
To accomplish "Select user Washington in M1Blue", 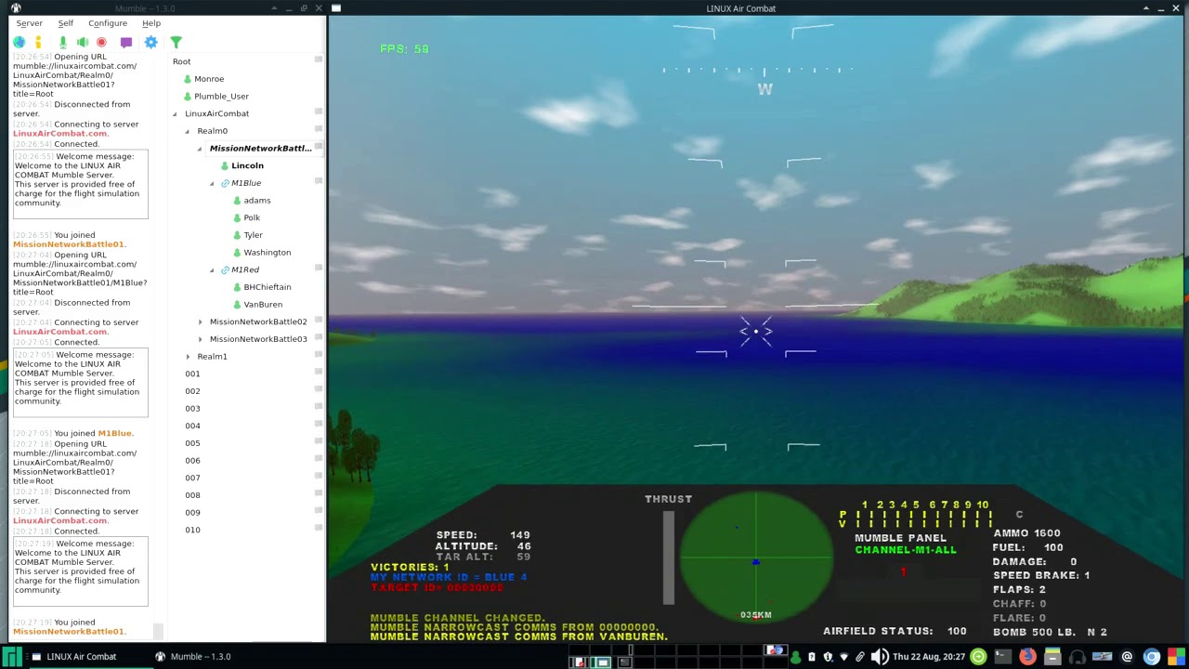I will [x=268, y=253].
